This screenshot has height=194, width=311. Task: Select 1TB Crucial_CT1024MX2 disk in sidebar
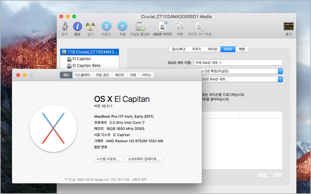point(89,52)
